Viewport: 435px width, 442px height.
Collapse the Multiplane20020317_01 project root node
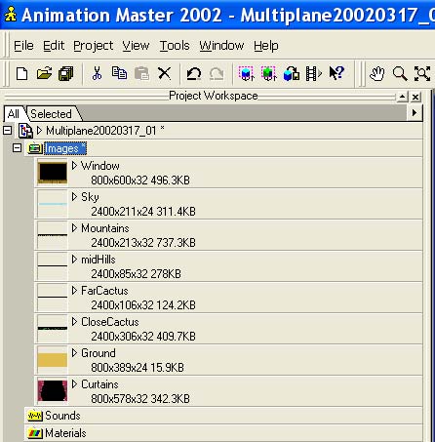point(7,131)
